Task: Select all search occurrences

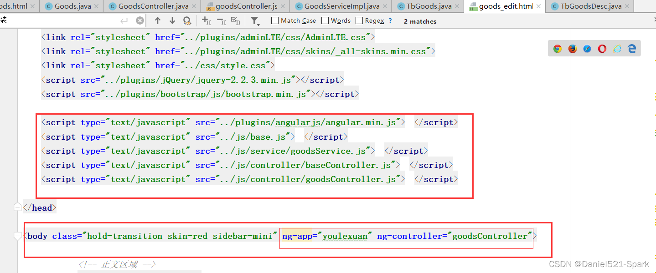Action: (x=236, y=20)
